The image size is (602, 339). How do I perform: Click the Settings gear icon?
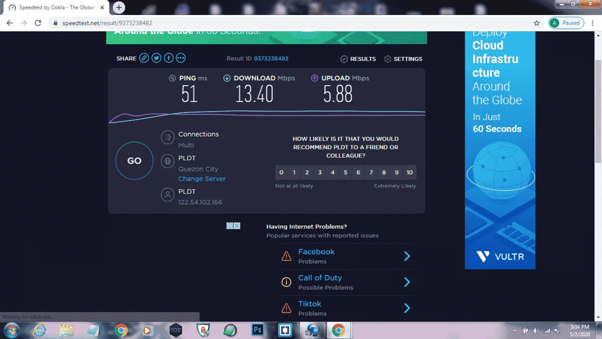pyautogui.click(x=388, y=59)
